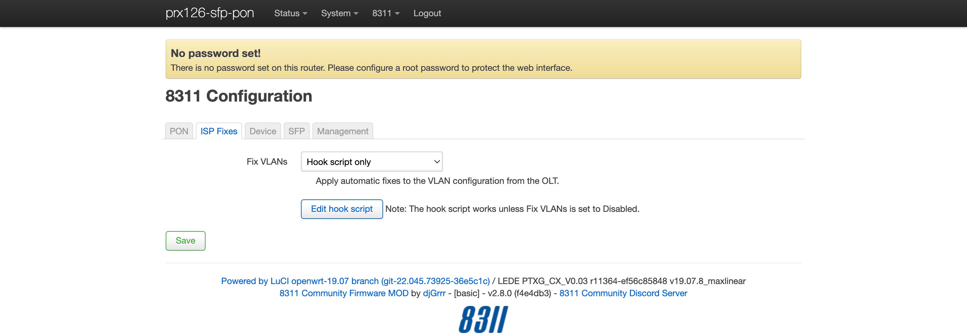Open the 8311 navigation menu
This screenshot has height=336, width=967.
[385, 13]
